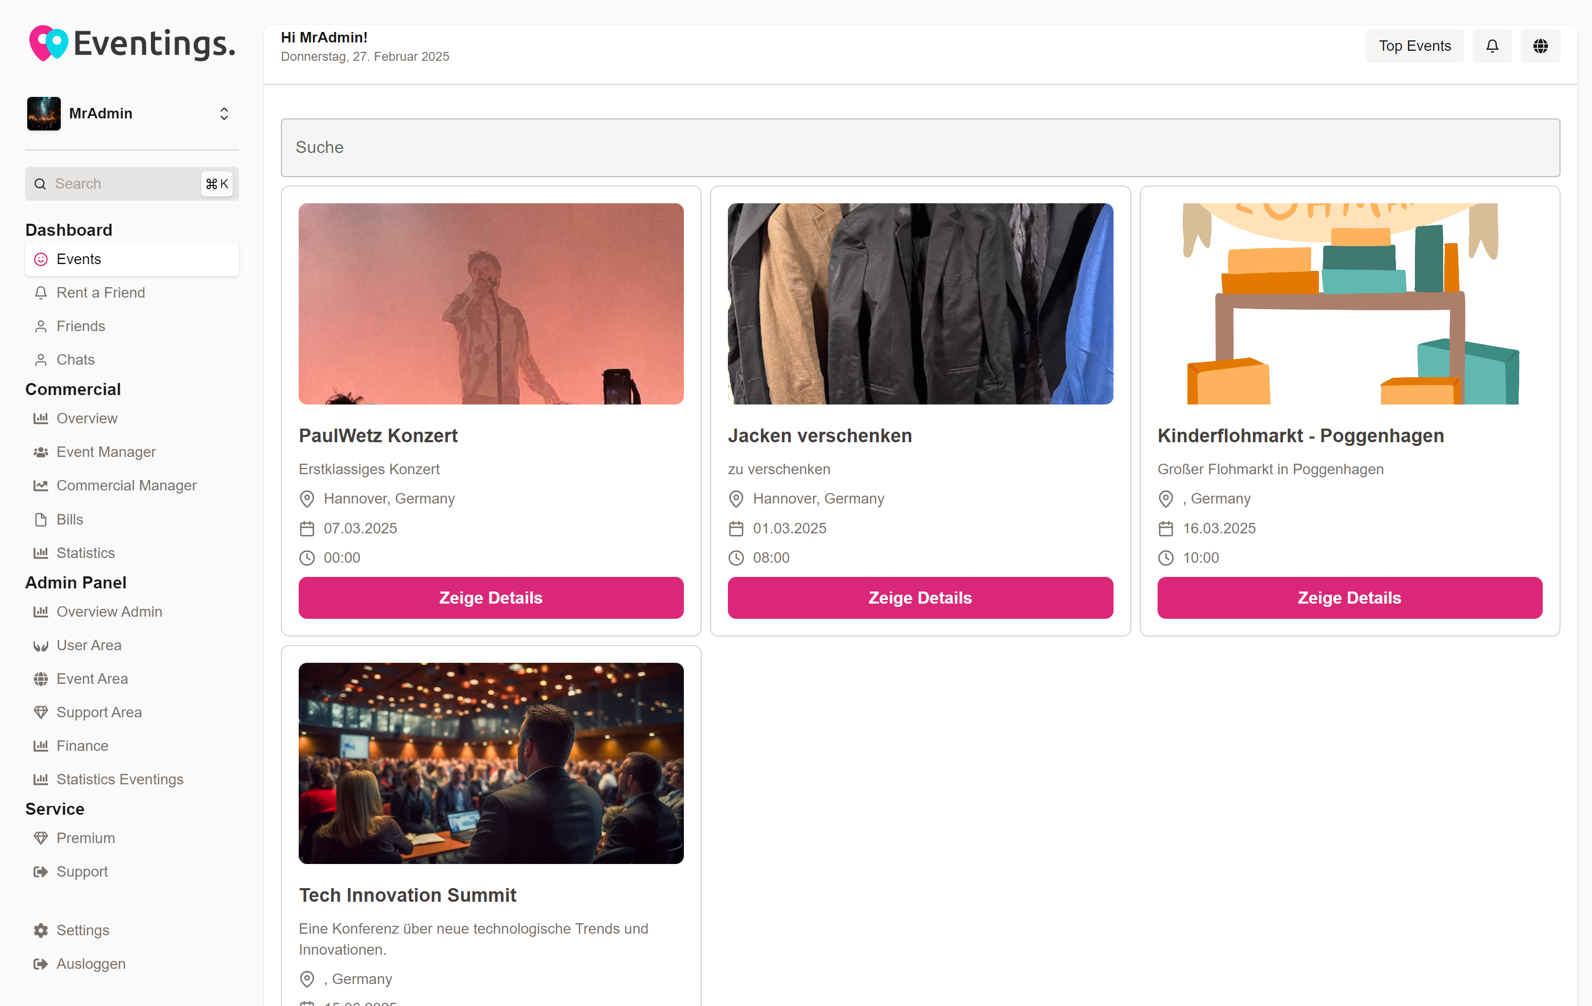Click the Premium diamond icon

[x=41, y=838]
